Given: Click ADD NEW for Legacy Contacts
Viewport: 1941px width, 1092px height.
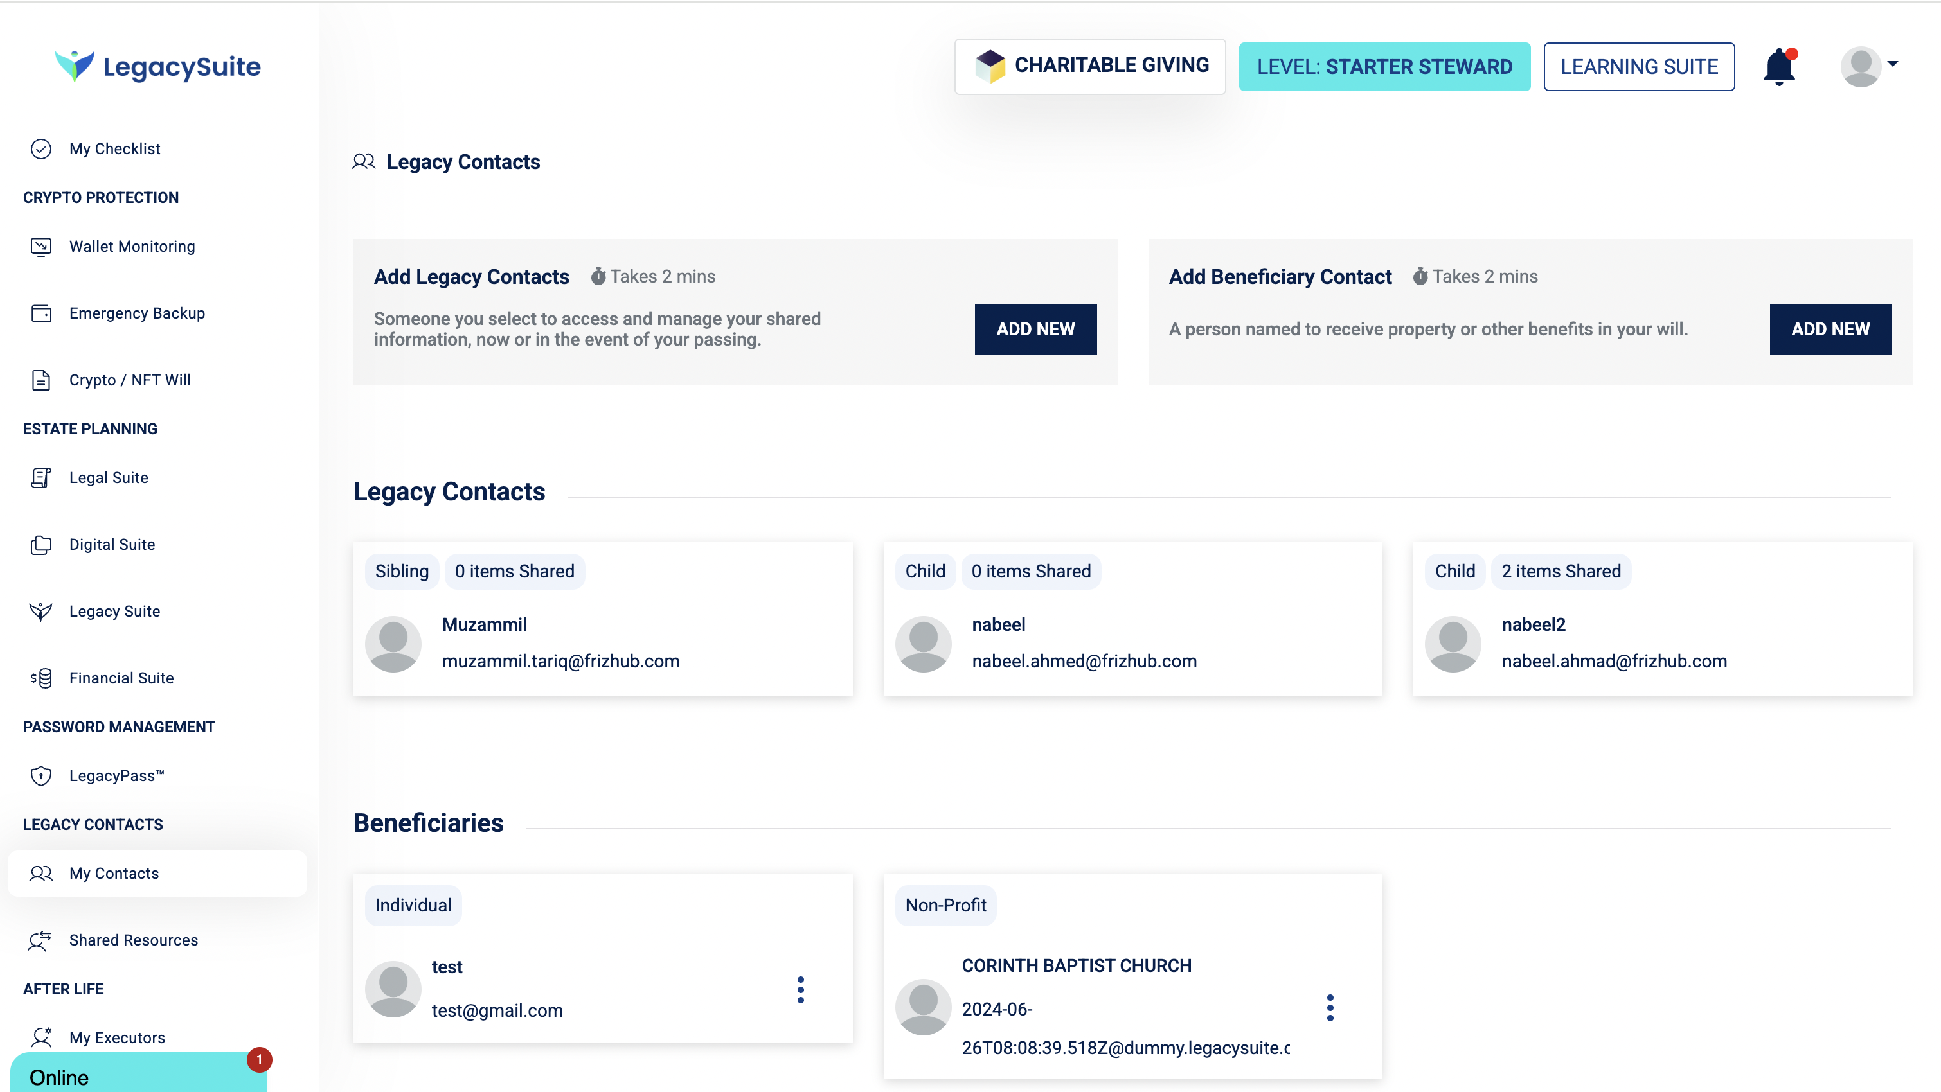Looking at the screenshot, I should pos(1035,329).
